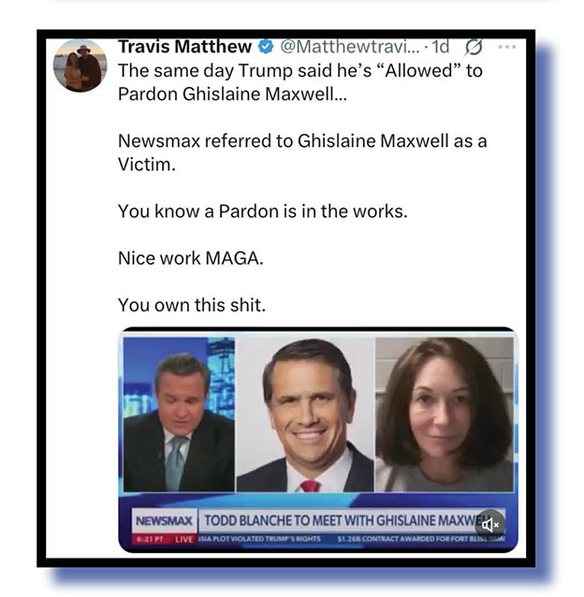Image resolution: width=584 pixels, height=597 pixels.
Task: Open Travis Matthew's profile avatar
Action: [x=80, y=66]
